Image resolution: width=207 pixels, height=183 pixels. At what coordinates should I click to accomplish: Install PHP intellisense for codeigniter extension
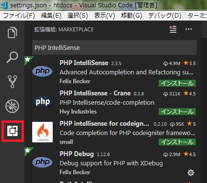click(177, 142)
